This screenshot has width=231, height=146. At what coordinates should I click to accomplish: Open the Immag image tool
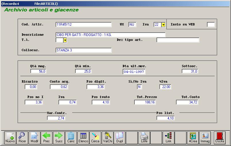pyautogui.click(x=205, y=138)
